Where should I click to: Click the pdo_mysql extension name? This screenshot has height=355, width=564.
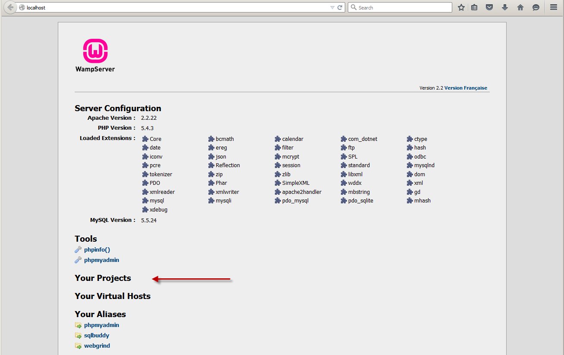pos(296,201)
